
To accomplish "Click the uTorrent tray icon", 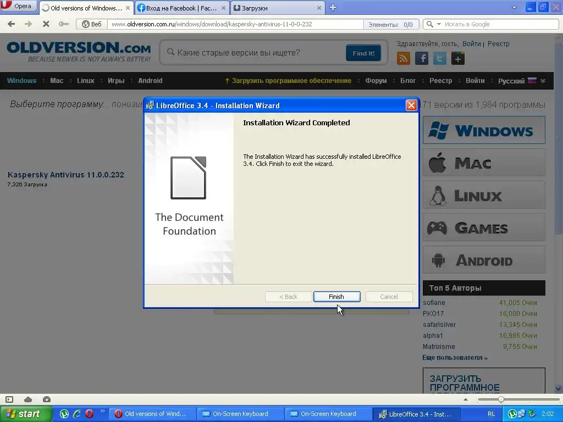I will [512, 414].
